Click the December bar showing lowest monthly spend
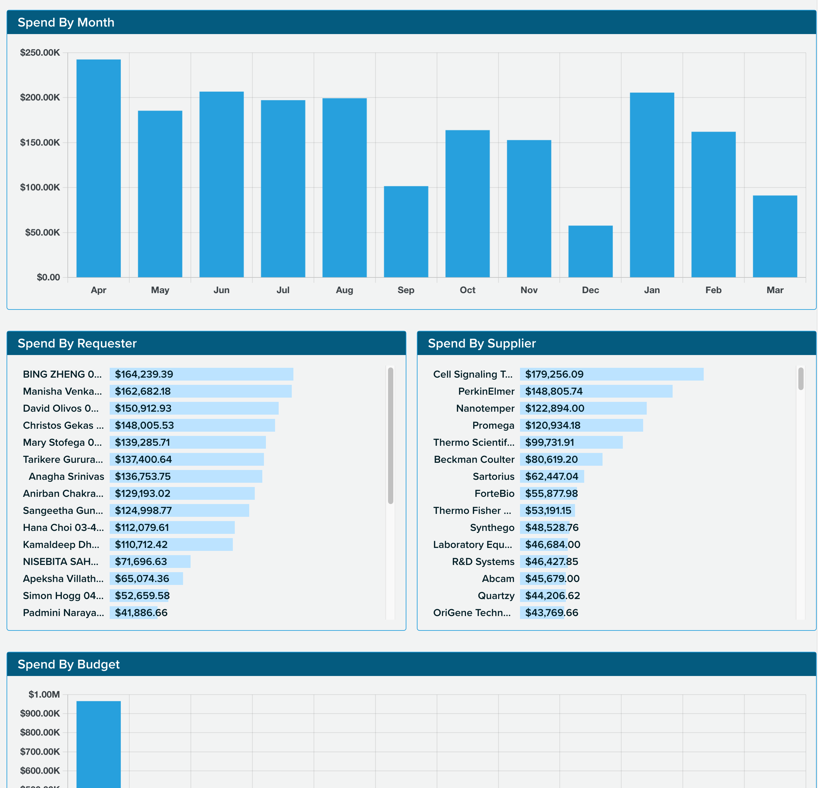The height and width of the screenshot is (788, 818). 590,251
